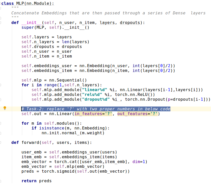
Task: Click the 'self.n_item = n_item' line
Action: [46, 56]
